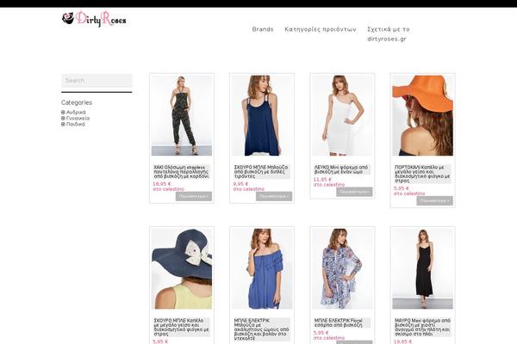This screenshot has width=517, height=344.
Task: Click the ΧΑΚΙ Ολόσωμη strapless παντελόνα title
Action: 181,172
